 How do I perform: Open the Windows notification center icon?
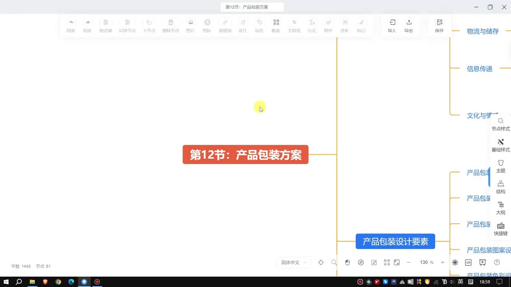coord(499,282)
